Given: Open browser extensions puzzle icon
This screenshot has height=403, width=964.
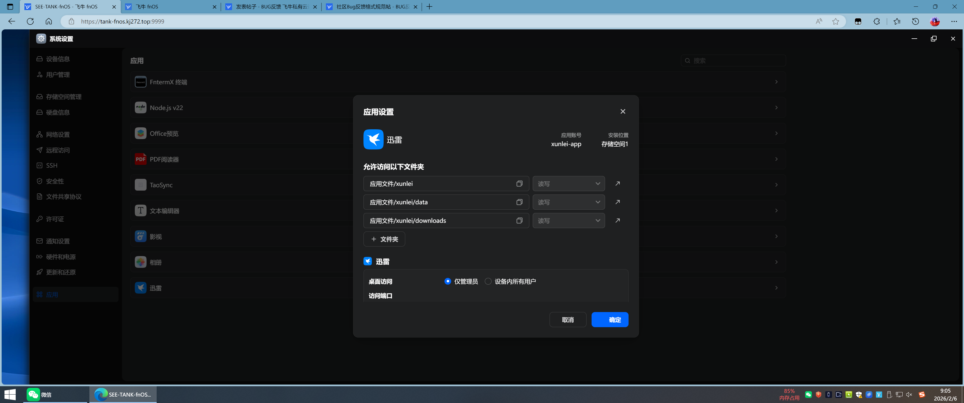Looking at the screenshot, I should (x=877, y=21).
